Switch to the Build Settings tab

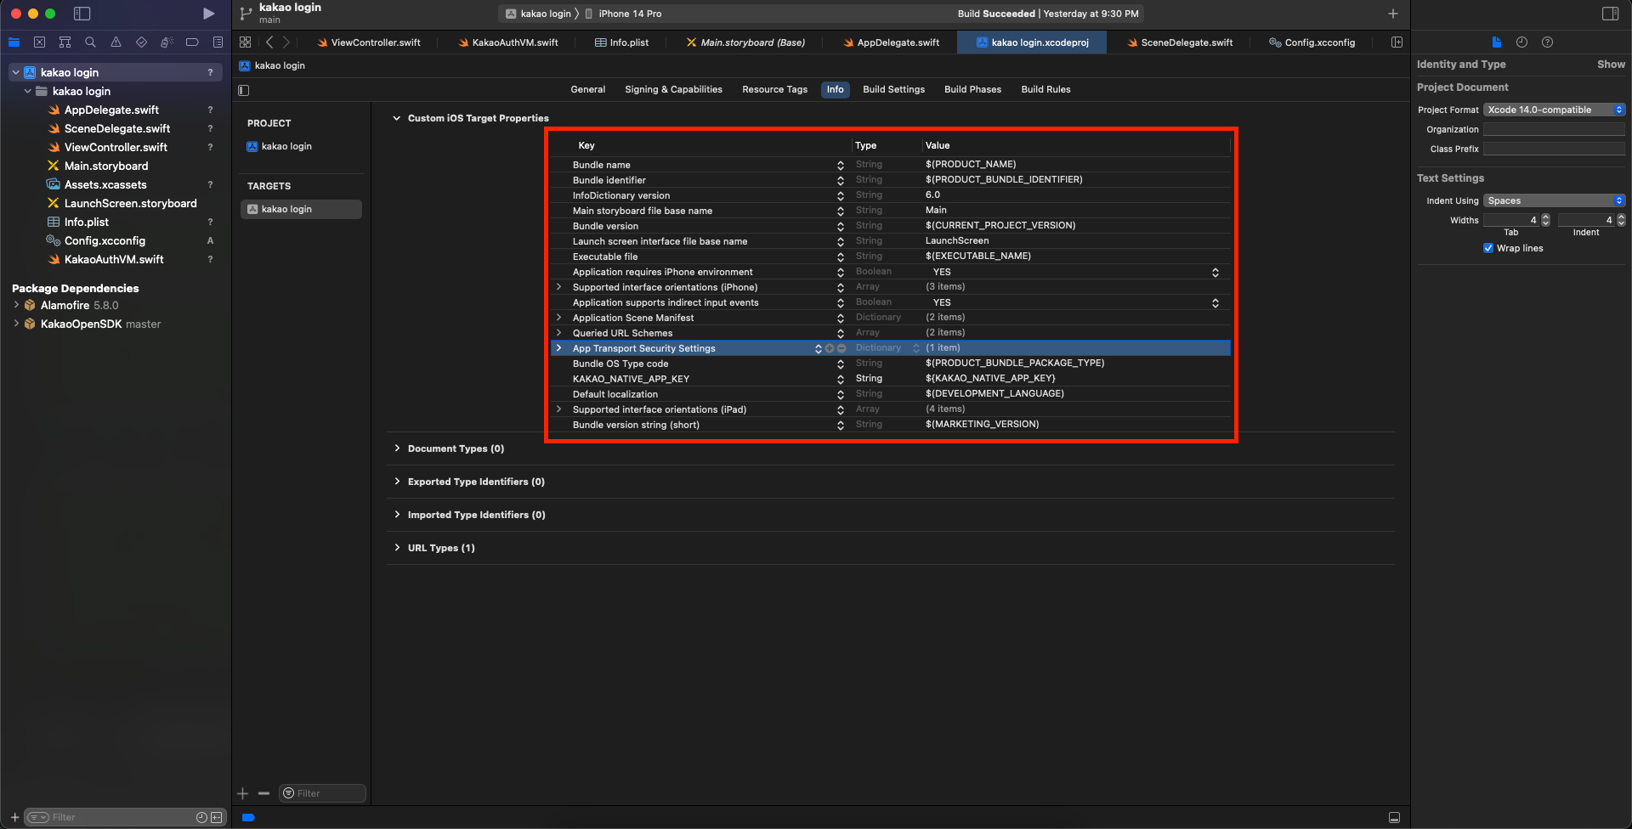coord(893,89)
